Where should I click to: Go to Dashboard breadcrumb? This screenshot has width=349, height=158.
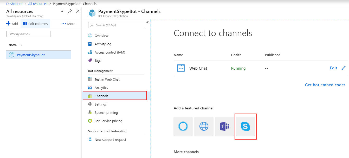[14, 4]
